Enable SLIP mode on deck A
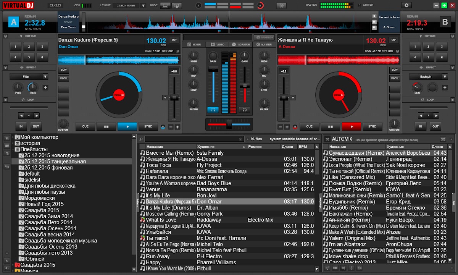This screenshot has height=275, width=458. pyautogui.click(x=64, y=70)
